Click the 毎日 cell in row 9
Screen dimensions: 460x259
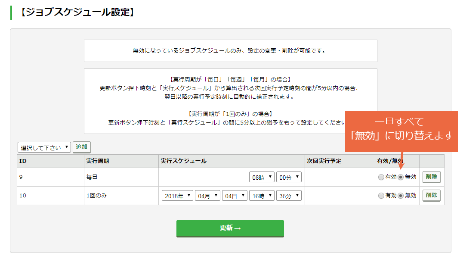coord(121,177)
